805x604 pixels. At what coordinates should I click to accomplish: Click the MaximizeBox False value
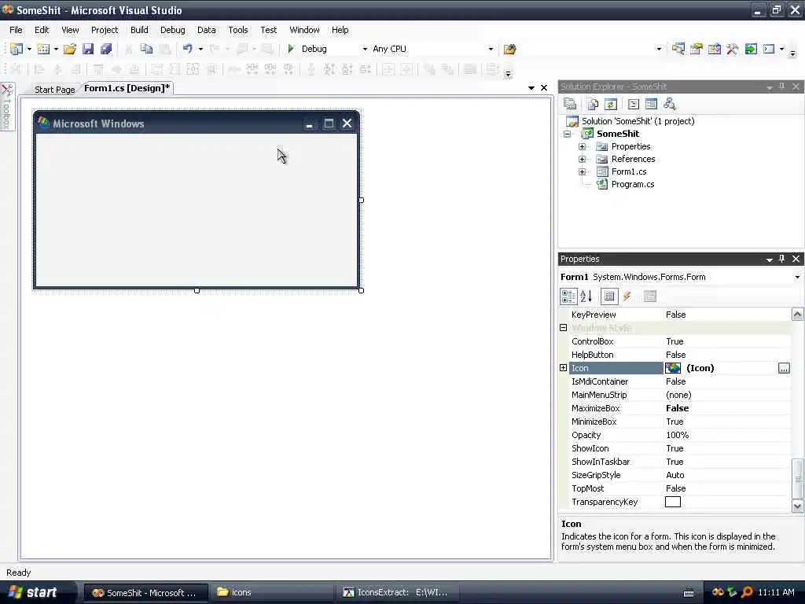pos(677,408)
